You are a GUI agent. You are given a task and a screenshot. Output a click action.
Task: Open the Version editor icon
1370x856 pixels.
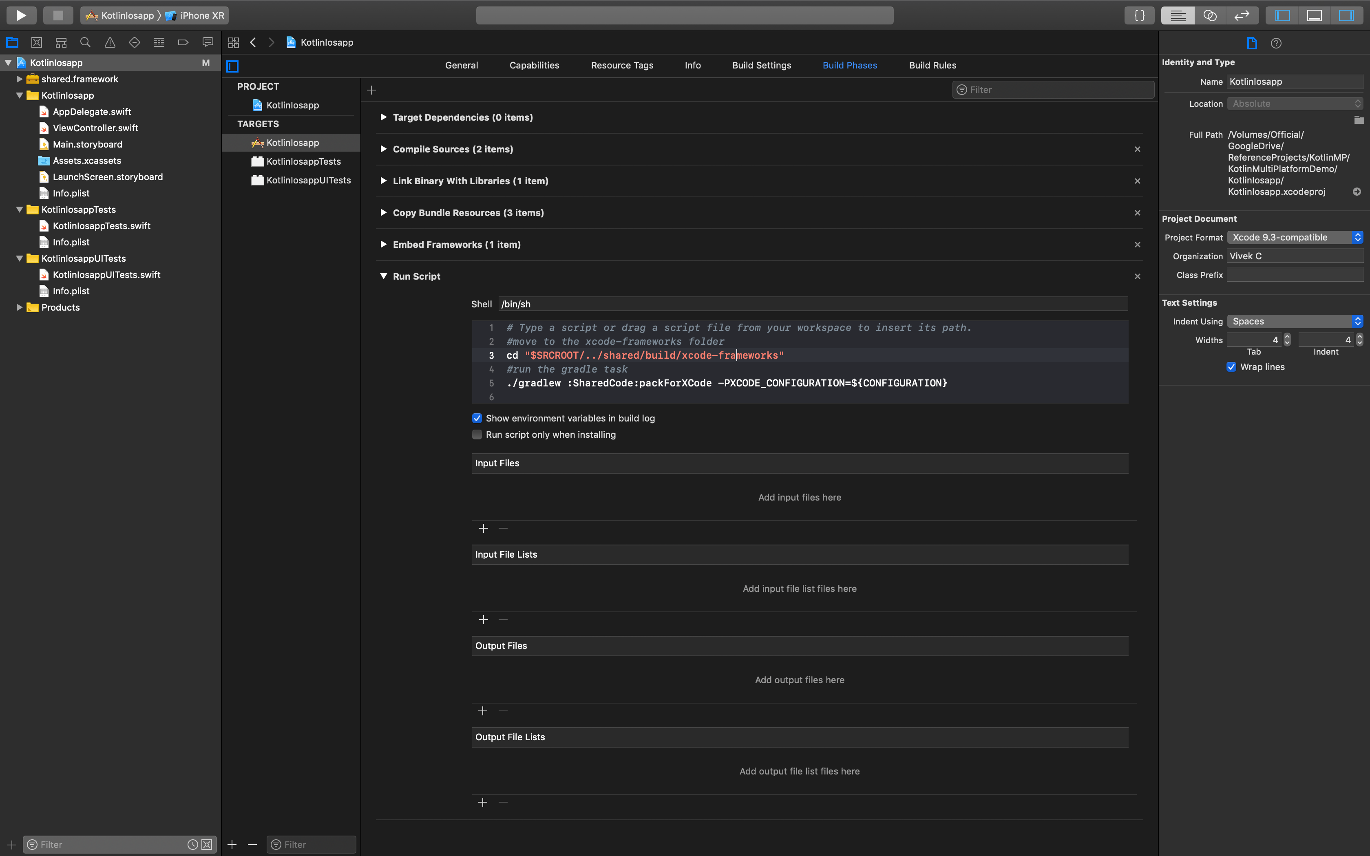click(x=1242, y=15)
